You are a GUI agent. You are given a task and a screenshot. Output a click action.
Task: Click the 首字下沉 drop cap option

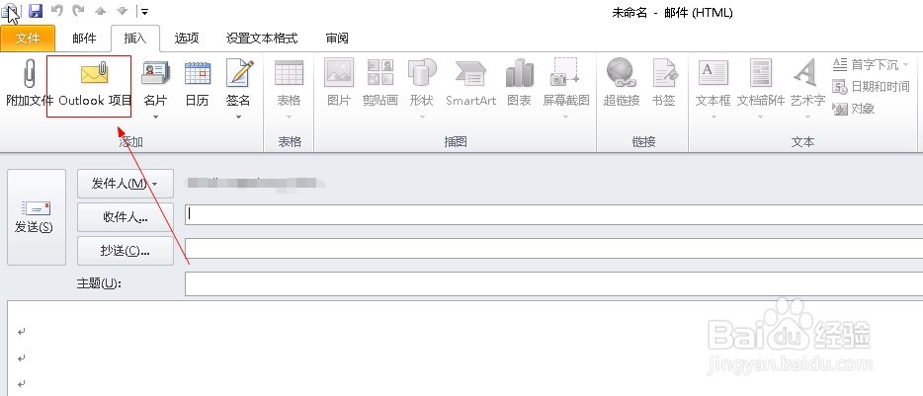[870, 65]
